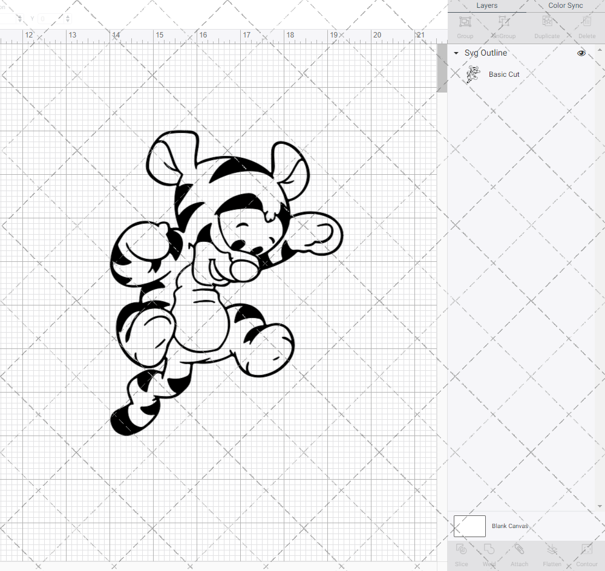605x571 pixels.
Task: Click the Duplicate icon
Action: point(547,22)
